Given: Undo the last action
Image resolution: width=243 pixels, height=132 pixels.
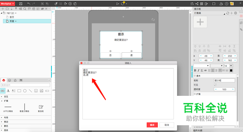Looking at the screenshot, I should [x=29, y=4].
